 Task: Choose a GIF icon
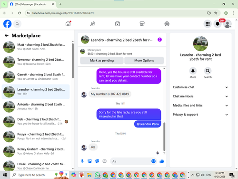(x=105, y=161)
